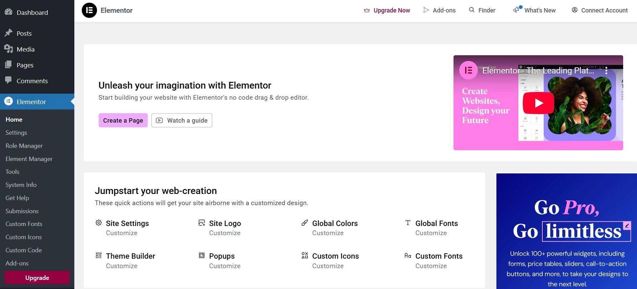This screenshot has width=637, height=289.
Task: Select the Elementor menu in the sidebar
Action: pos(37,101)
